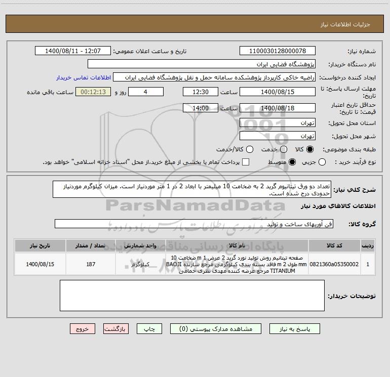Click the validity time field 14:00
This screenshot has width=390, height=377.
[201, 108]
